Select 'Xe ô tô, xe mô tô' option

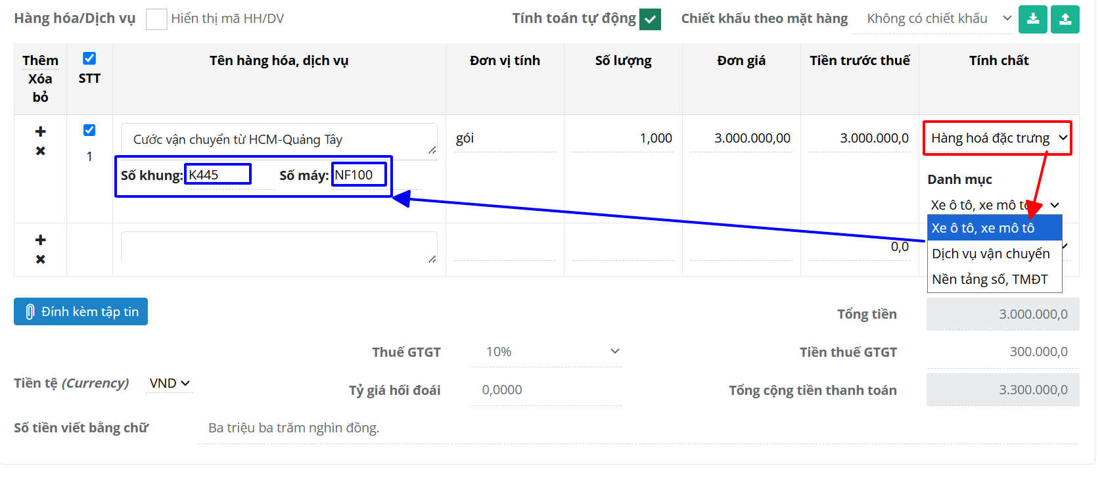(982, 228)
